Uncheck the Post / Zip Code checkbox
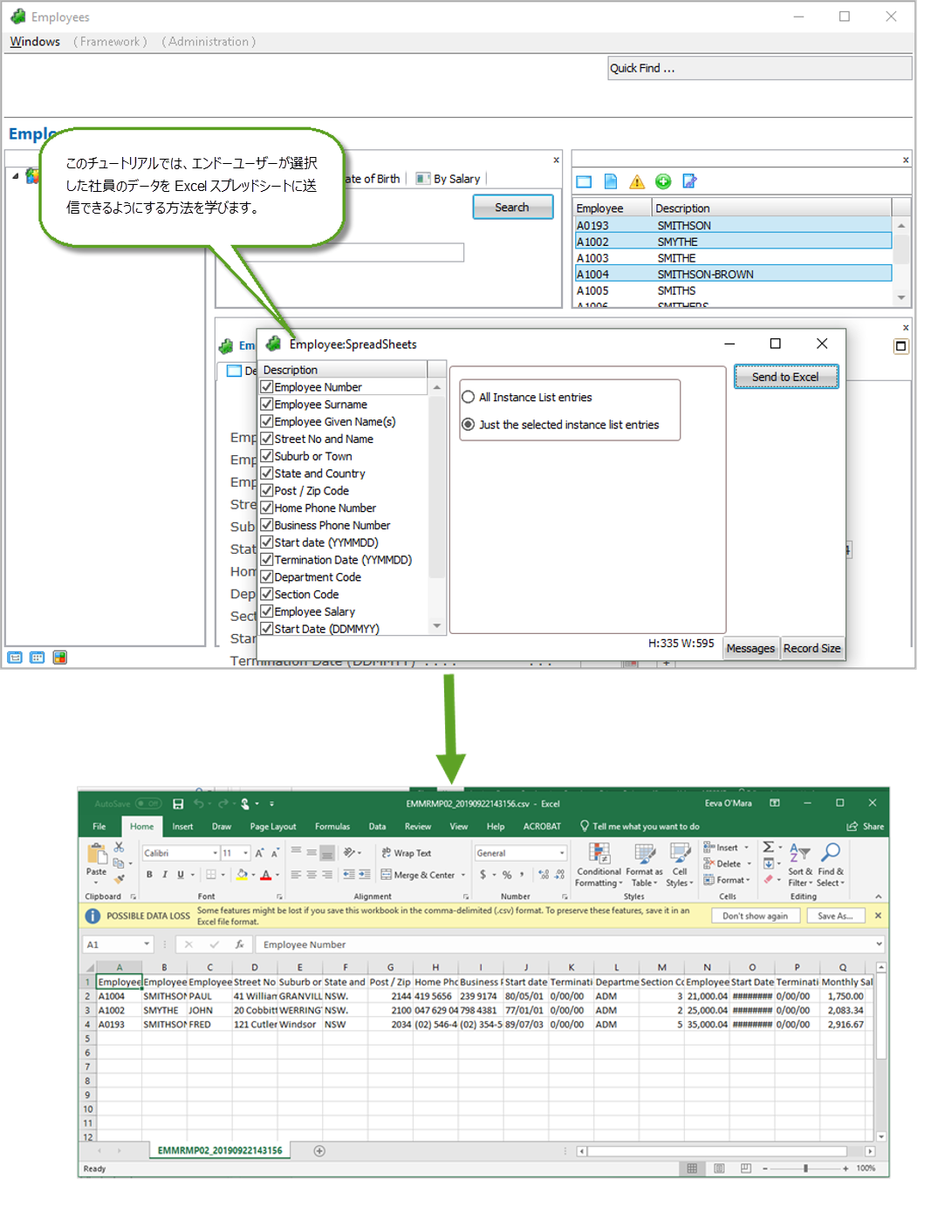 click(267, 490)
